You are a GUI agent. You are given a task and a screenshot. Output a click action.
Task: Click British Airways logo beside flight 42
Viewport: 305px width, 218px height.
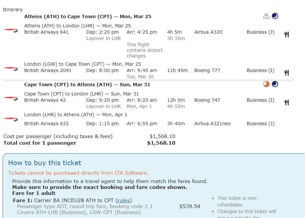tap(11, 98)
